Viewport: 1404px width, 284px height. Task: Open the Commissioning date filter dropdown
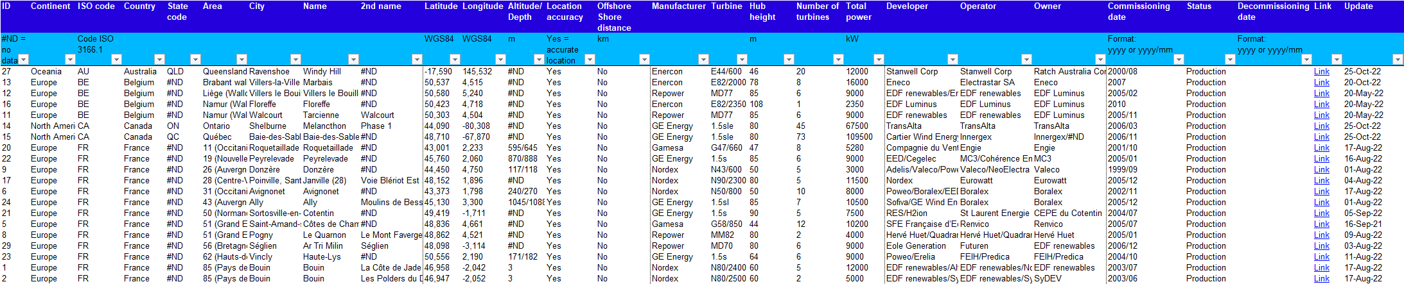click(x=1179, y=60)
